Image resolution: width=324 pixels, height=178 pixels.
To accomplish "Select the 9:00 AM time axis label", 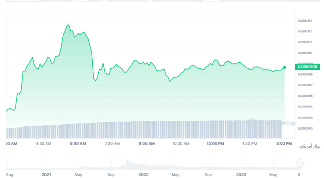I will [146, 143].
